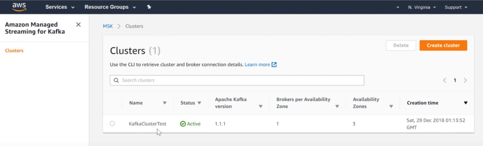Screen dimensions: 483x146
Task: Click the Active status text
Action: coord(194,124)
